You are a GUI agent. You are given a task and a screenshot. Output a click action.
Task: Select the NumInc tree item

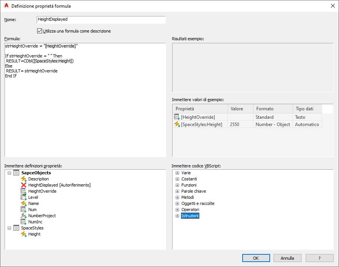pos(35,222)
